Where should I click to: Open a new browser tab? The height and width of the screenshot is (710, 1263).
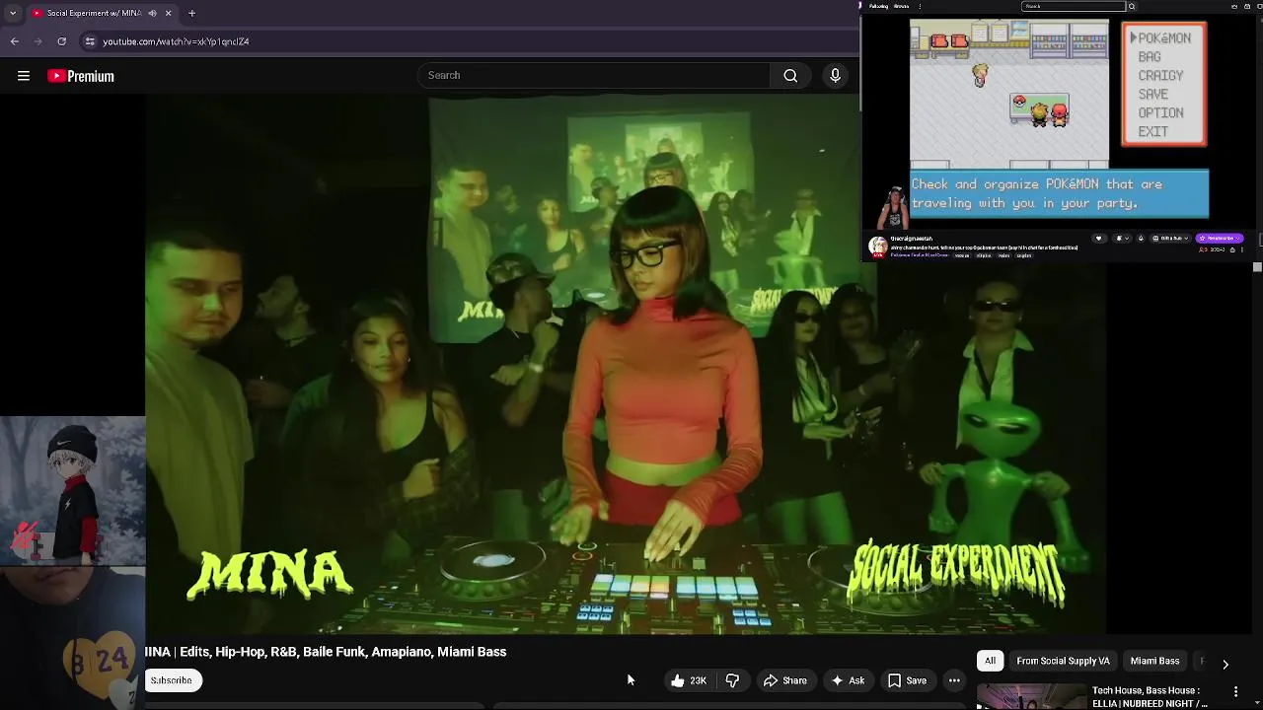coord(191,13)
